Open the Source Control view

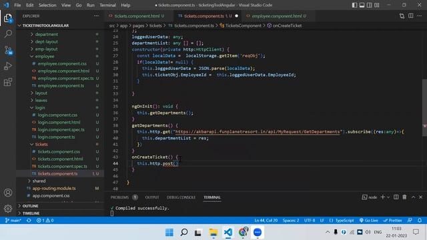pyautogui.click(x=8, y=50)
